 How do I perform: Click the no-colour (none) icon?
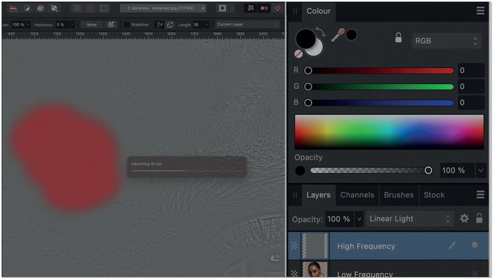tap(299, 54)
